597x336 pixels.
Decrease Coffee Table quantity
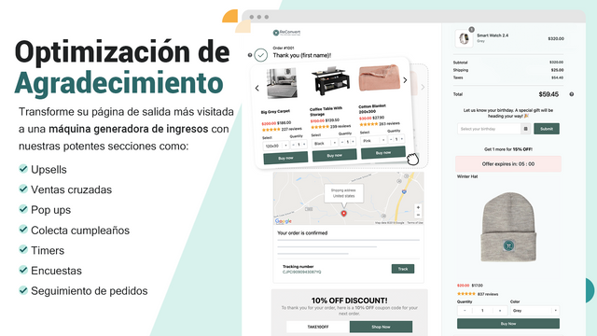(x=342, y=142)
